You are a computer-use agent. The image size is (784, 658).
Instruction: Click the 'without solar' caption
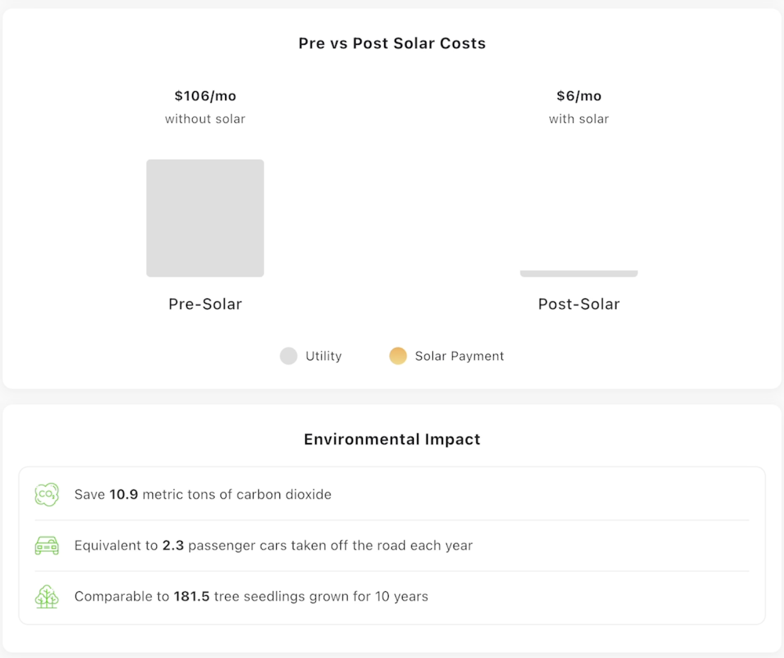[205, 119]
